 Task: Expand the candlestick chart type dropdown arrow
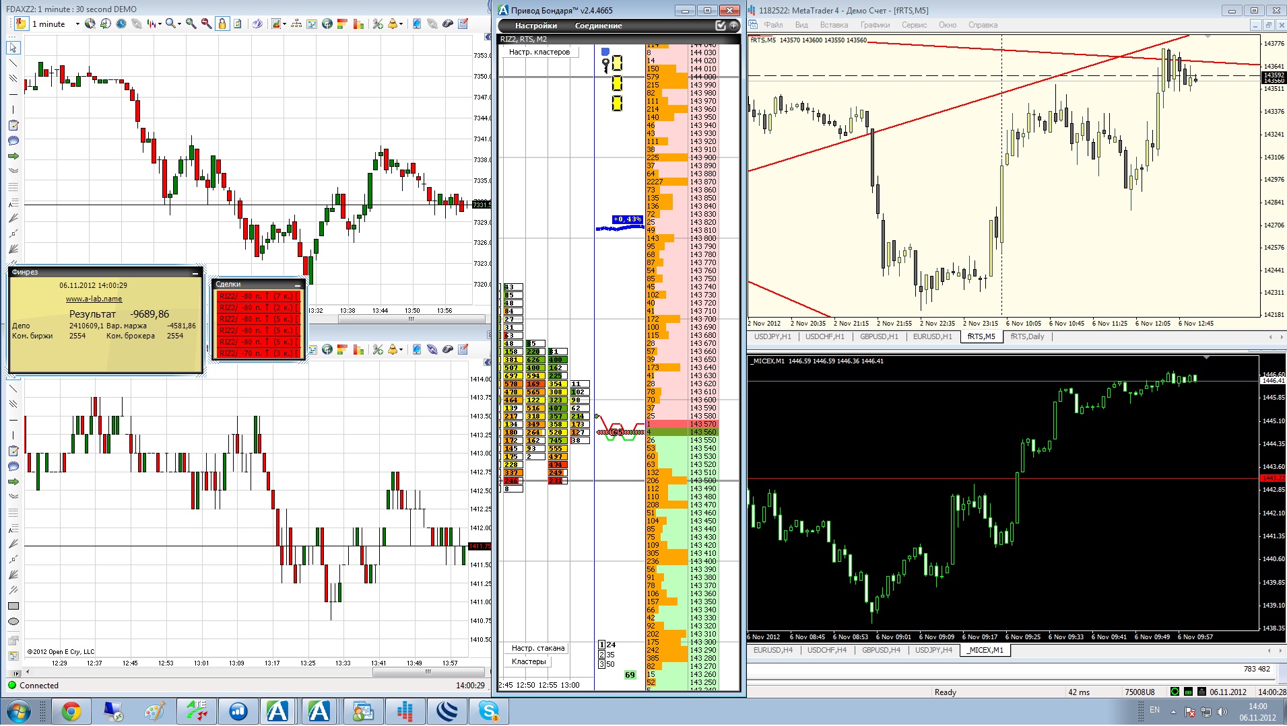pyautogui.click(x=159, y=24)
